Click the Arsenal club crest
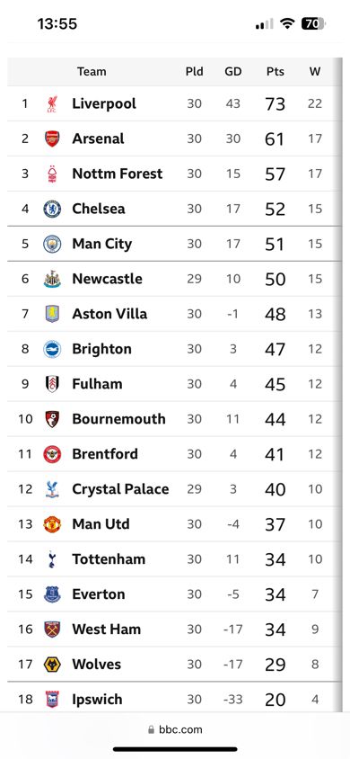 [x=52, y=138]
